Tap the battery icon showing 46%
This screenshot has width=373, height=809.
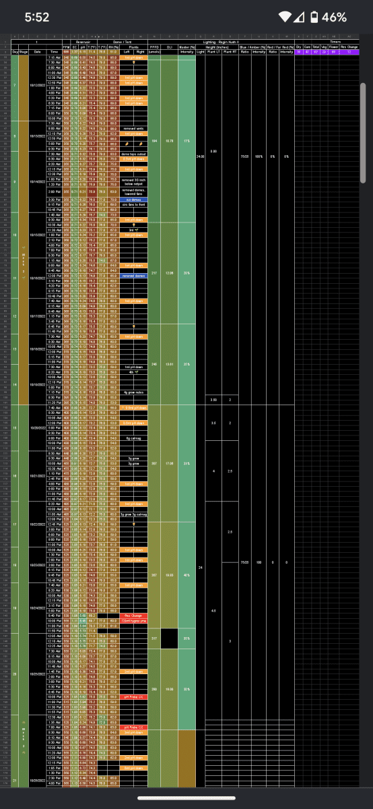(x=313, y=17)
